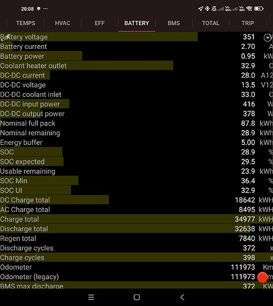Tap the Android home button
Image resolution: width=273 pixels, height=306 pixels.
pos(136,297)
